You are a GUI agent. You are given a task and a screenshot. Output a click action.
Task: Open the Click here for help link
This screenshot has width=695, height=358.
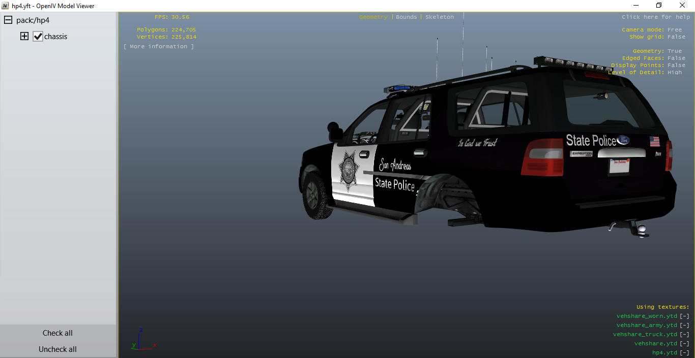coord(655,17)
